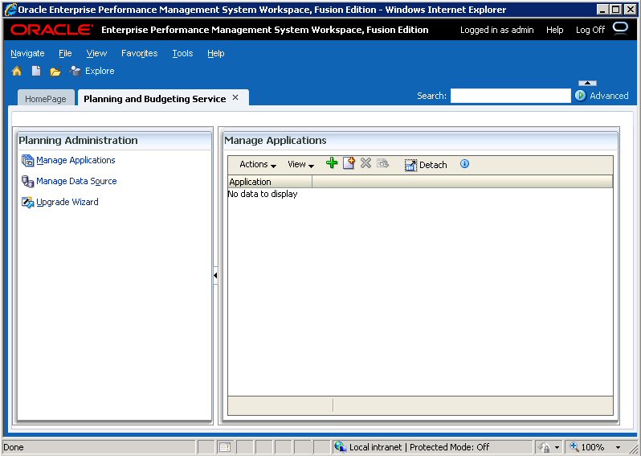Open the View menu in menu bar
641x456 pixels.
pos(96,53)
